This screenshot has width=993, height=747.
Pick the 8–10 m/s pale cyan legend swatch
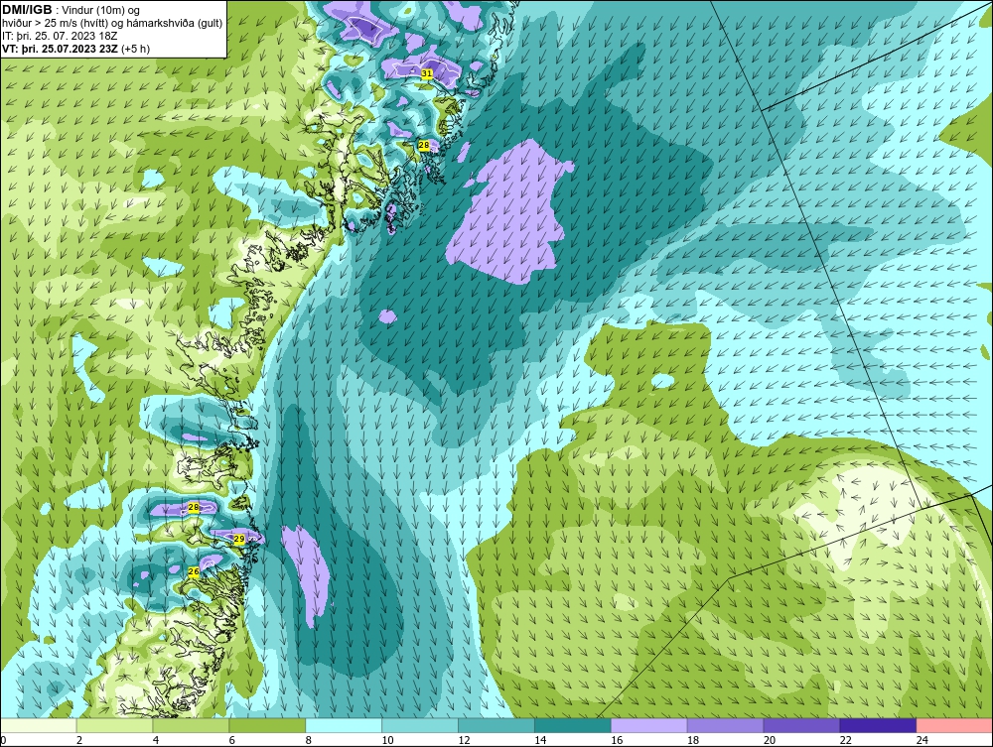tap(344, 725)
